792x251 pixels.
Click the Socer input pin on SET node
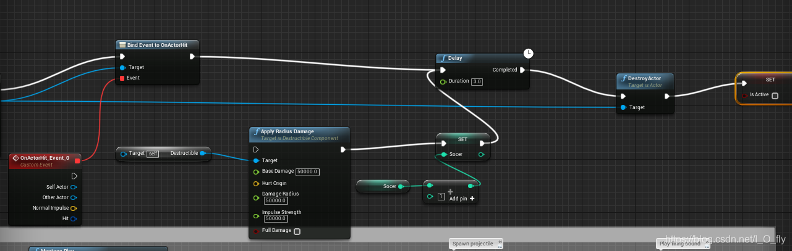tap(443, 154)
